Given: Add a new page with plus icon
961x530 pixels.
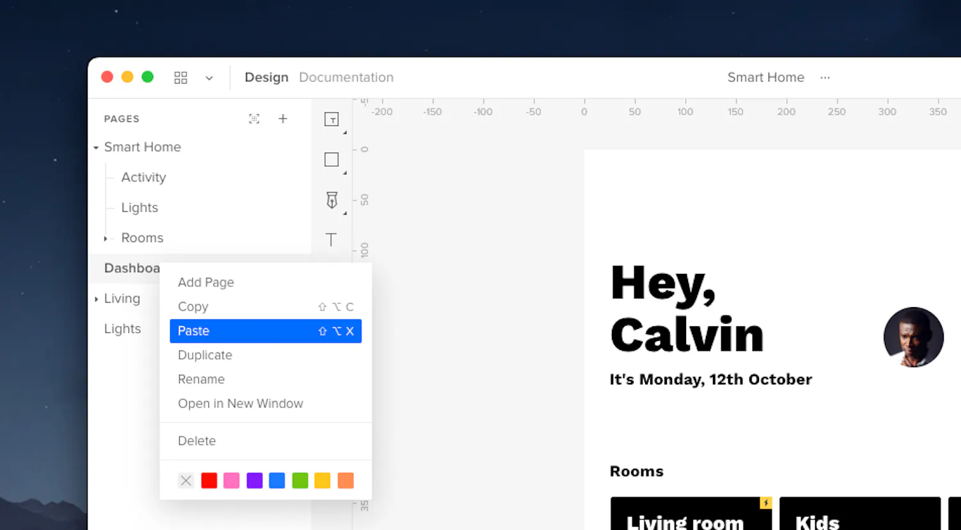Looking at the screenshot, I should (283, 119).
